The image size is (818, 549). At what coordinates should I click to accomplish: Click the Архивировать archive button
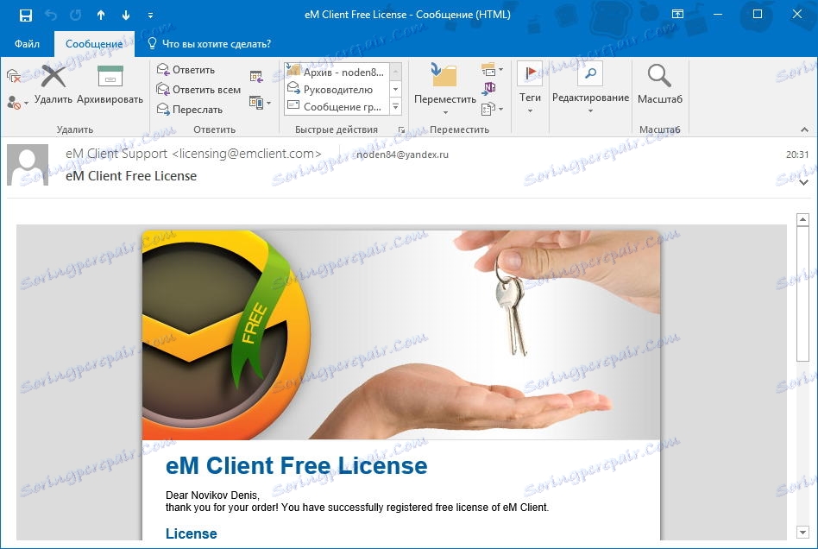click(x=110, y=85)
